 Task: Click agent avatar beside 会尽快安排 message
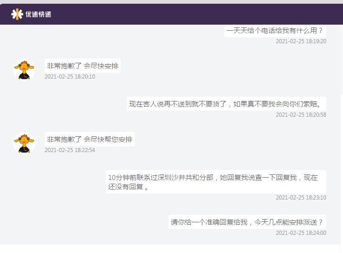[24, 69]
